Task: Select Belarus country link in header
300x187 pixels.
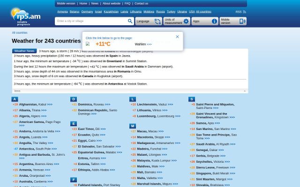Action: pos(75,12)
